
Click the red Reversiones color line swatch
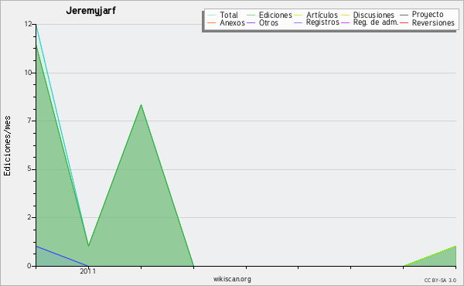pyautogui.click(x=404, y=22)
